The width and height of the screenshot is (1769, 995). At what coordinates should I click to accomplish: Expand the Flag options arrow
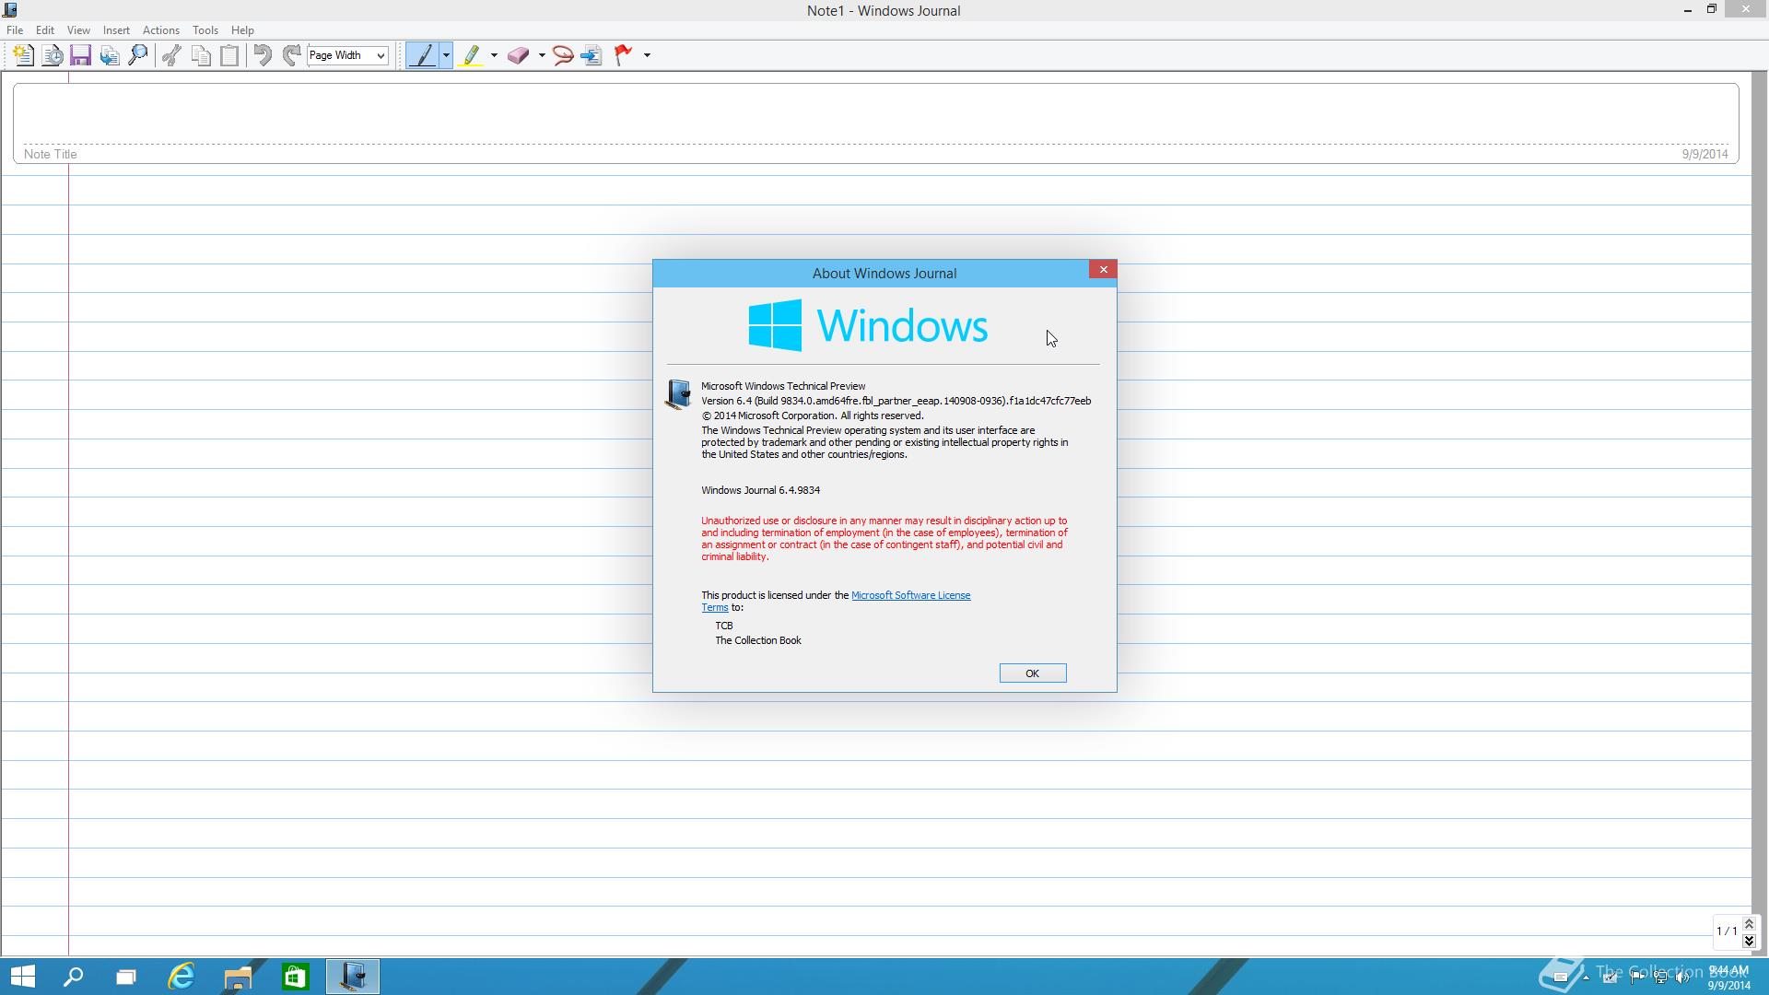pyautogui.click(x=647, y=55)
